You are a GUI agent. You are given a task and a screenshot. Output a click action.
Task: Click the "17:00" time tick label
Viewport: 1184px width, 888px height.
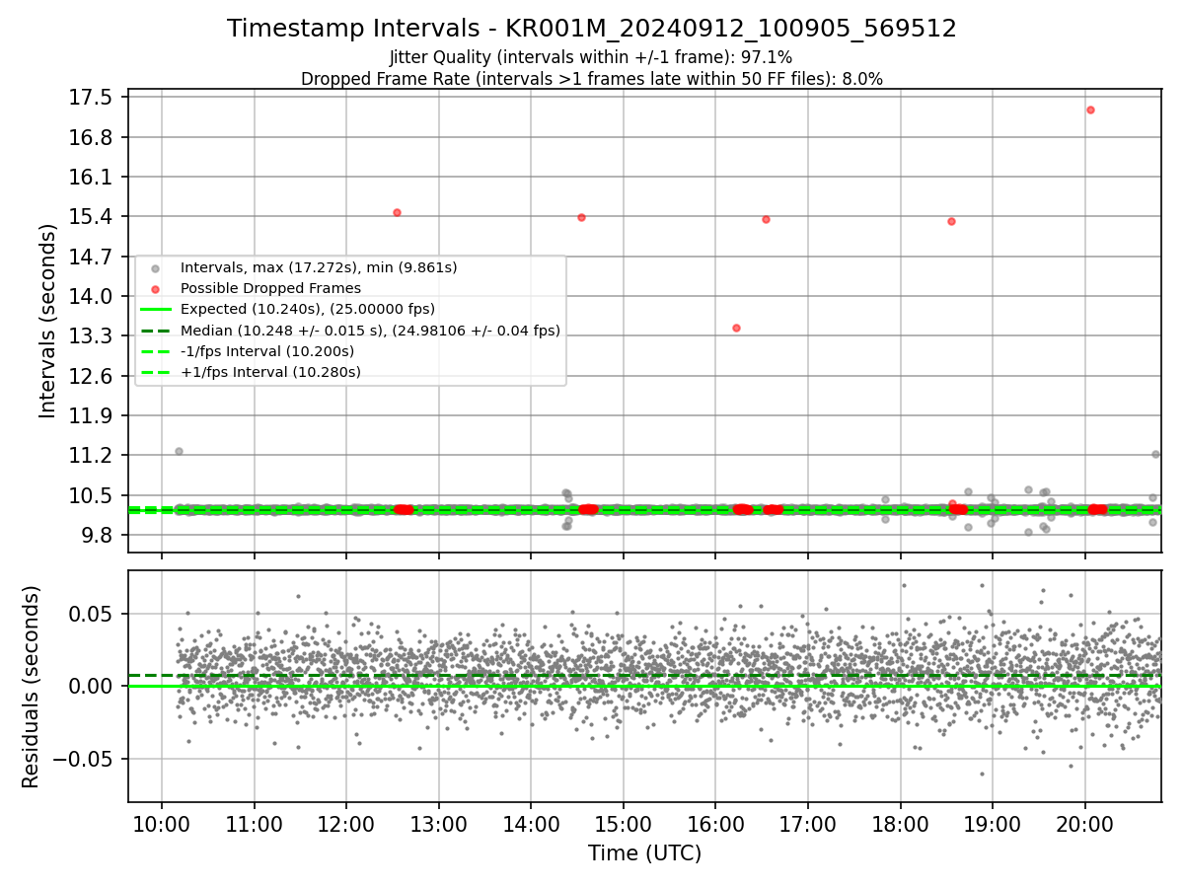(x=808, y=826)
